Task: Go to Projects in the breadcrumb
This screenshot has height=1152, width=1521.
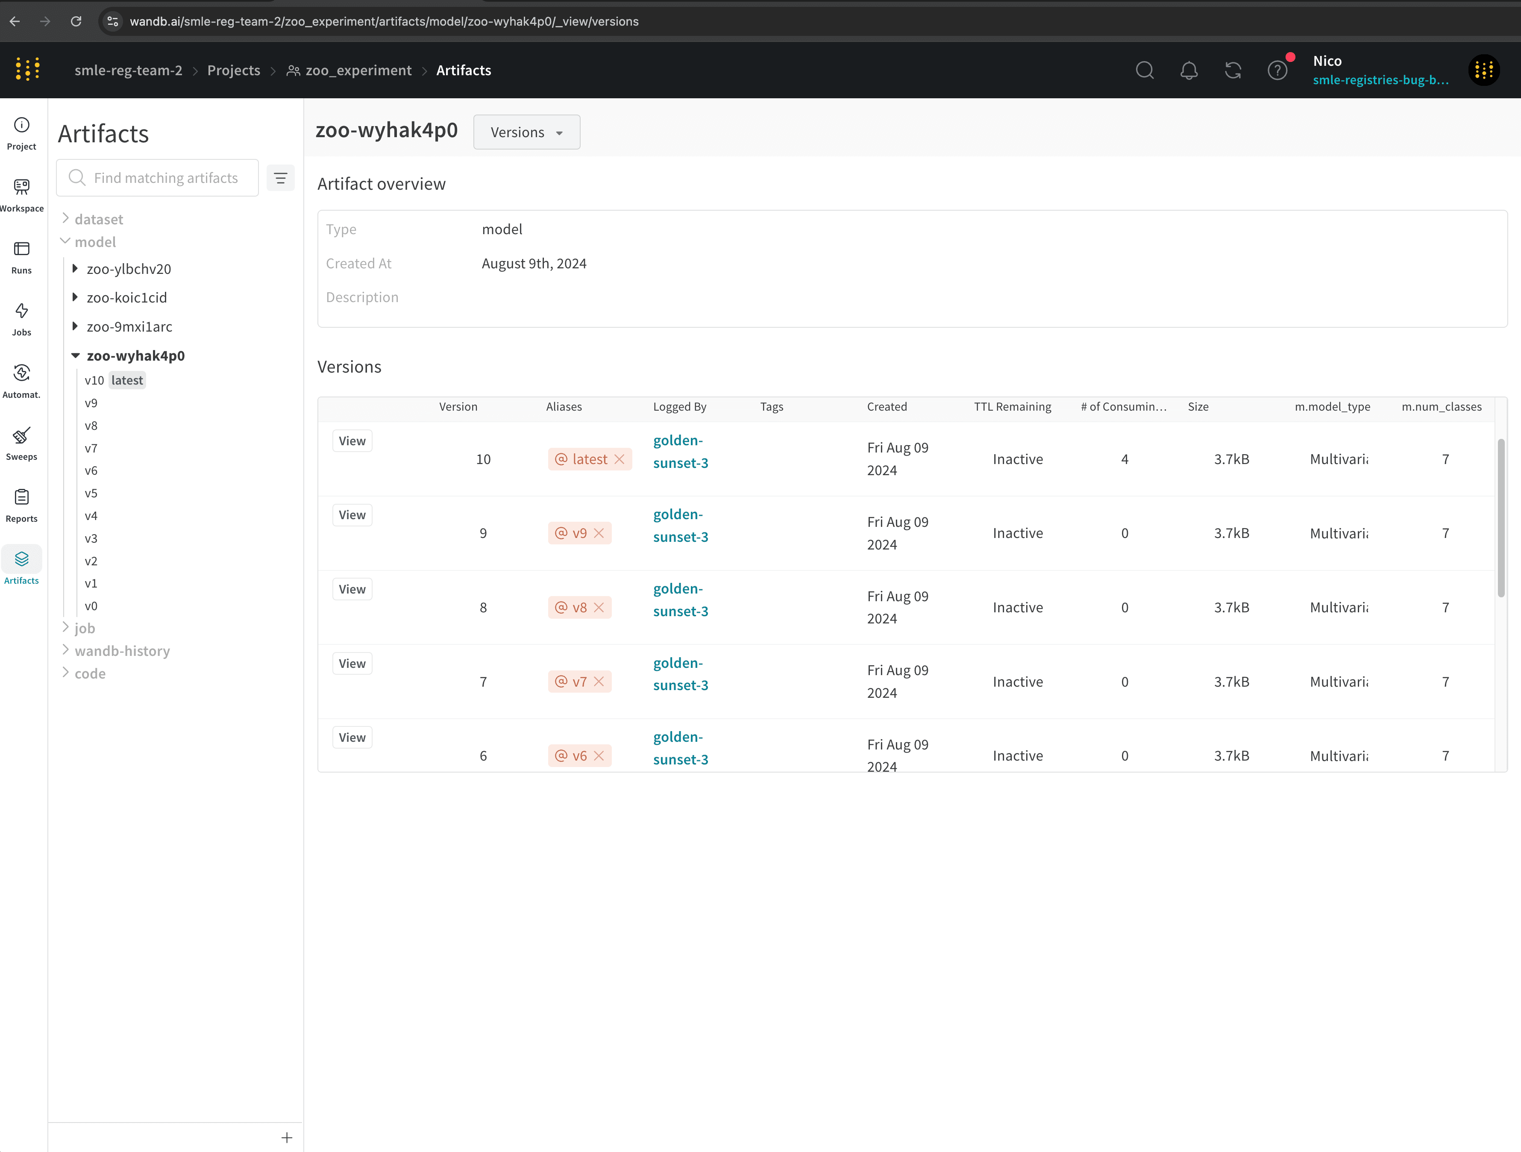Action: [x=233, y=70]
